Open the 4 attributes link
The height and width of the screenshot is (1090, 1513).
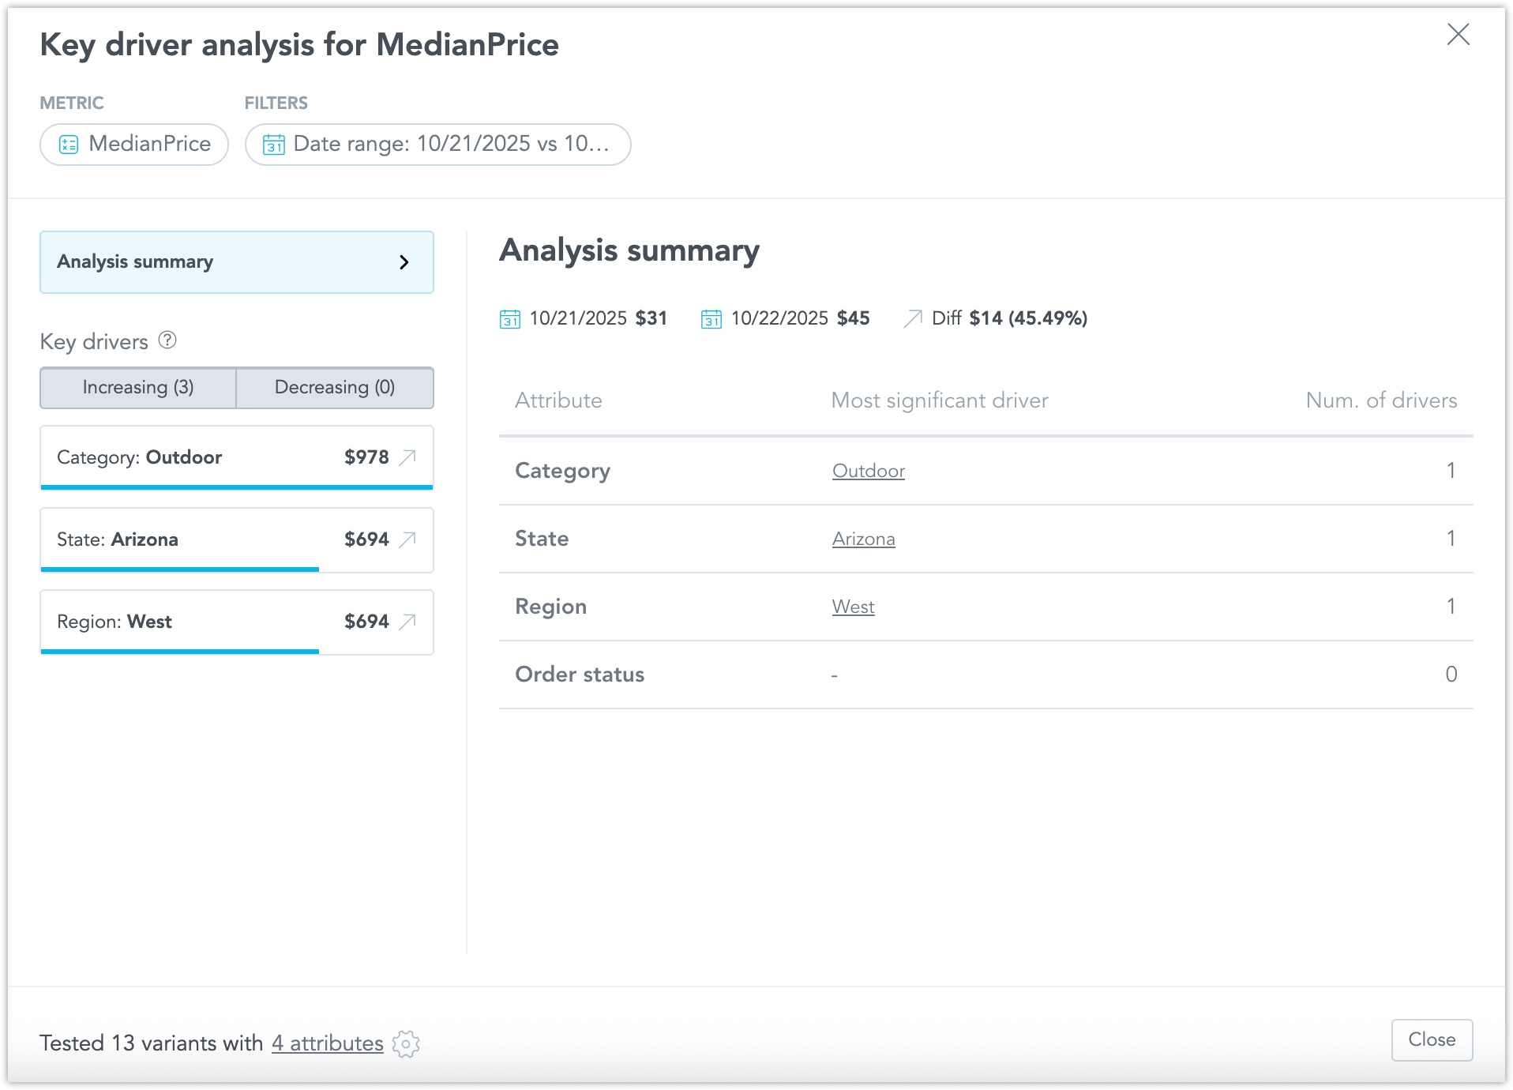(x=327, y=1043)
